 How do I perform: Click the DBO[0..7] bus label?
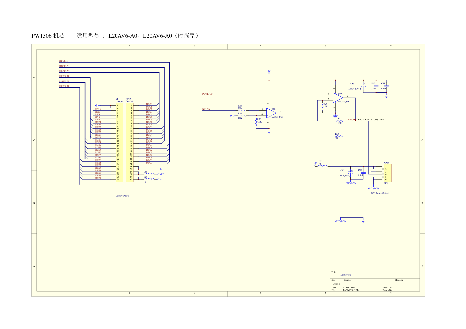point(64,61)
